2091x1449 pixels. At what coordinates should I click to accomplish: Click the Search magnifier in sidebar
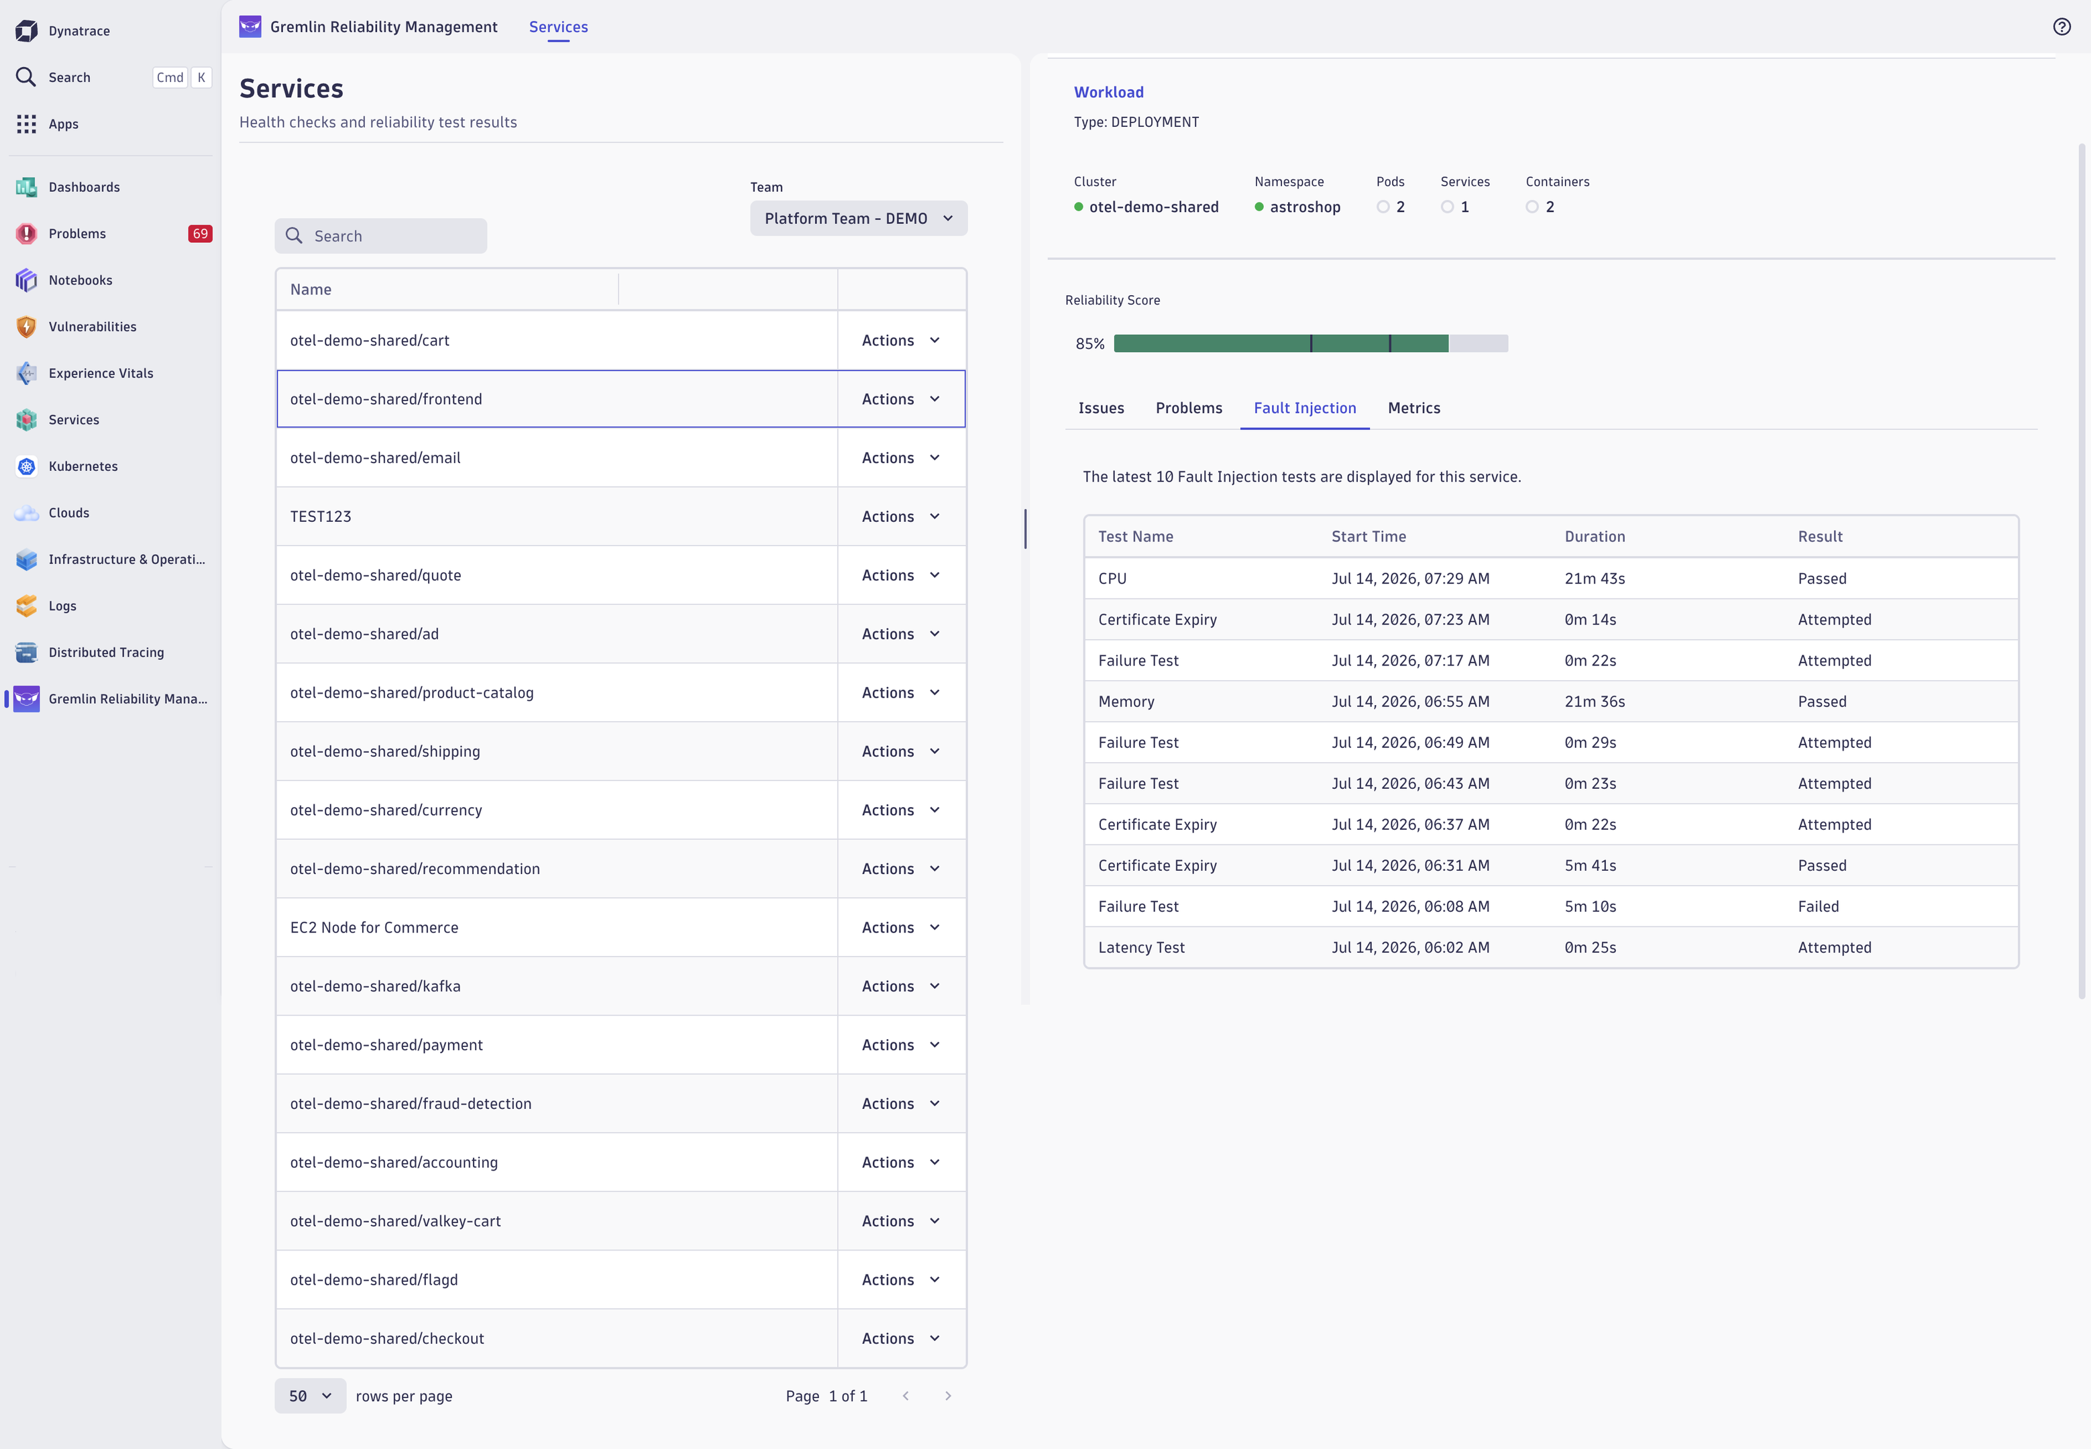pos(26,77)
